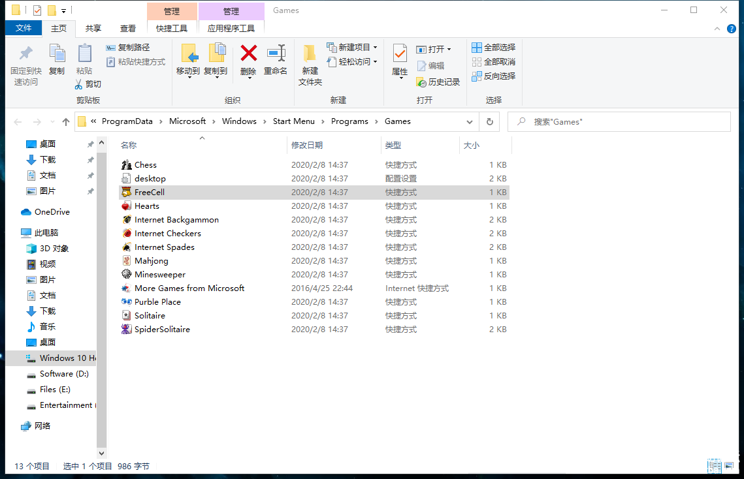Click the navigation pane scroll up arrow

pyautogui.click(x=101, y=142)
